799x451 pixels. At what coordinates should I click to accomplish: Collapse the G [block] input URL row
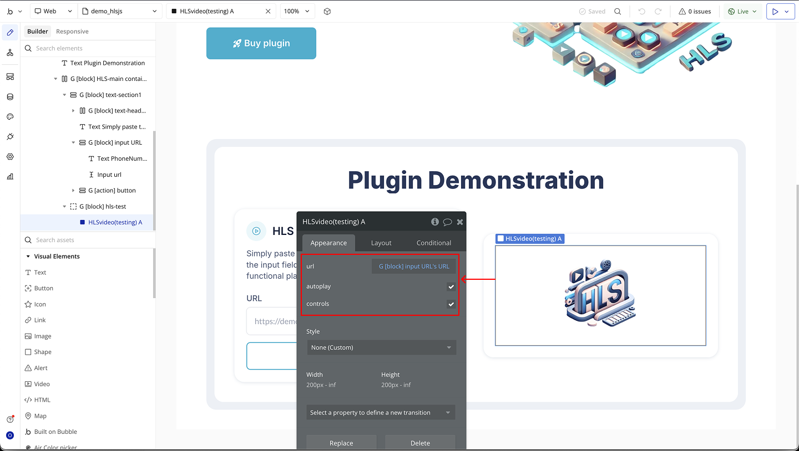point(73,142)
